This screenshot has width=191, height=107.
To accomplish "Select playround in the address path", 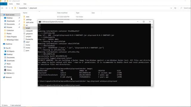I will [x=33, y=8].
